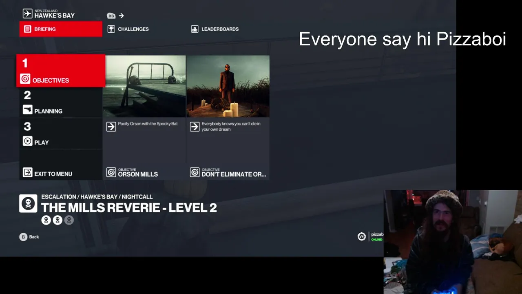This screenshot has width=522, height=294.
Task: Go to step 2 Planning
Action: (x=61, y=102)
